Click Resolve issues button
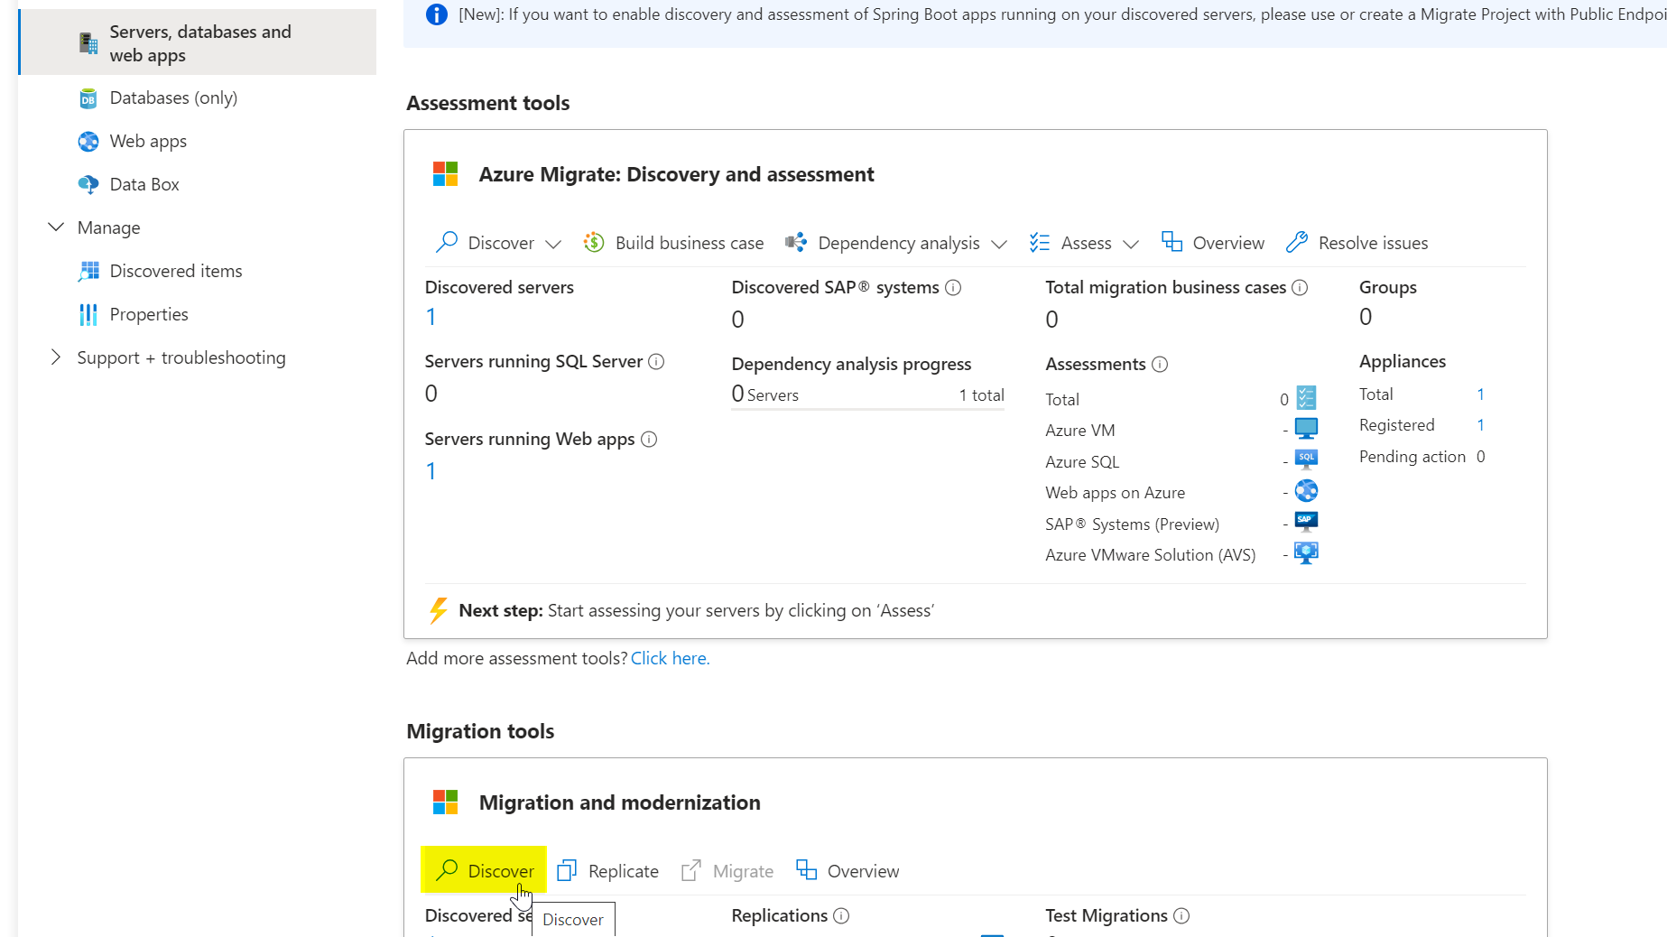 pos(1357,243)
